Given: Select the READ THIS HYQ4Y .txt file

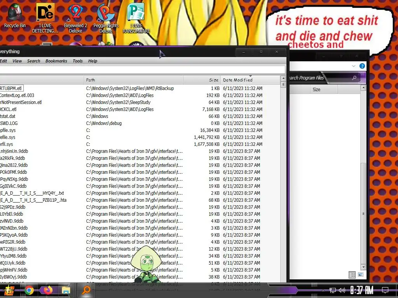Looking at the screenshot, I should (x=140, y=193).
